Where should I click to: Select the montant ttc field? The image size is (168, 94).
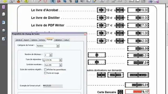[x=138, y=63]
